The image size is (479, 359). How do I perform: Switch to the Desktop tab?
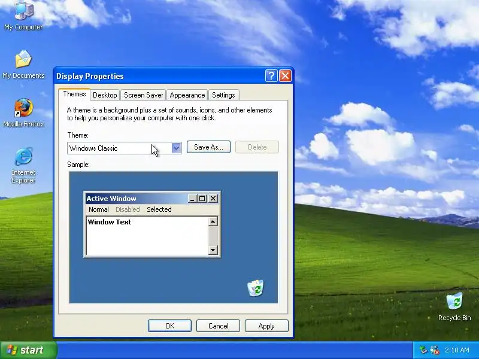point(105,95)
